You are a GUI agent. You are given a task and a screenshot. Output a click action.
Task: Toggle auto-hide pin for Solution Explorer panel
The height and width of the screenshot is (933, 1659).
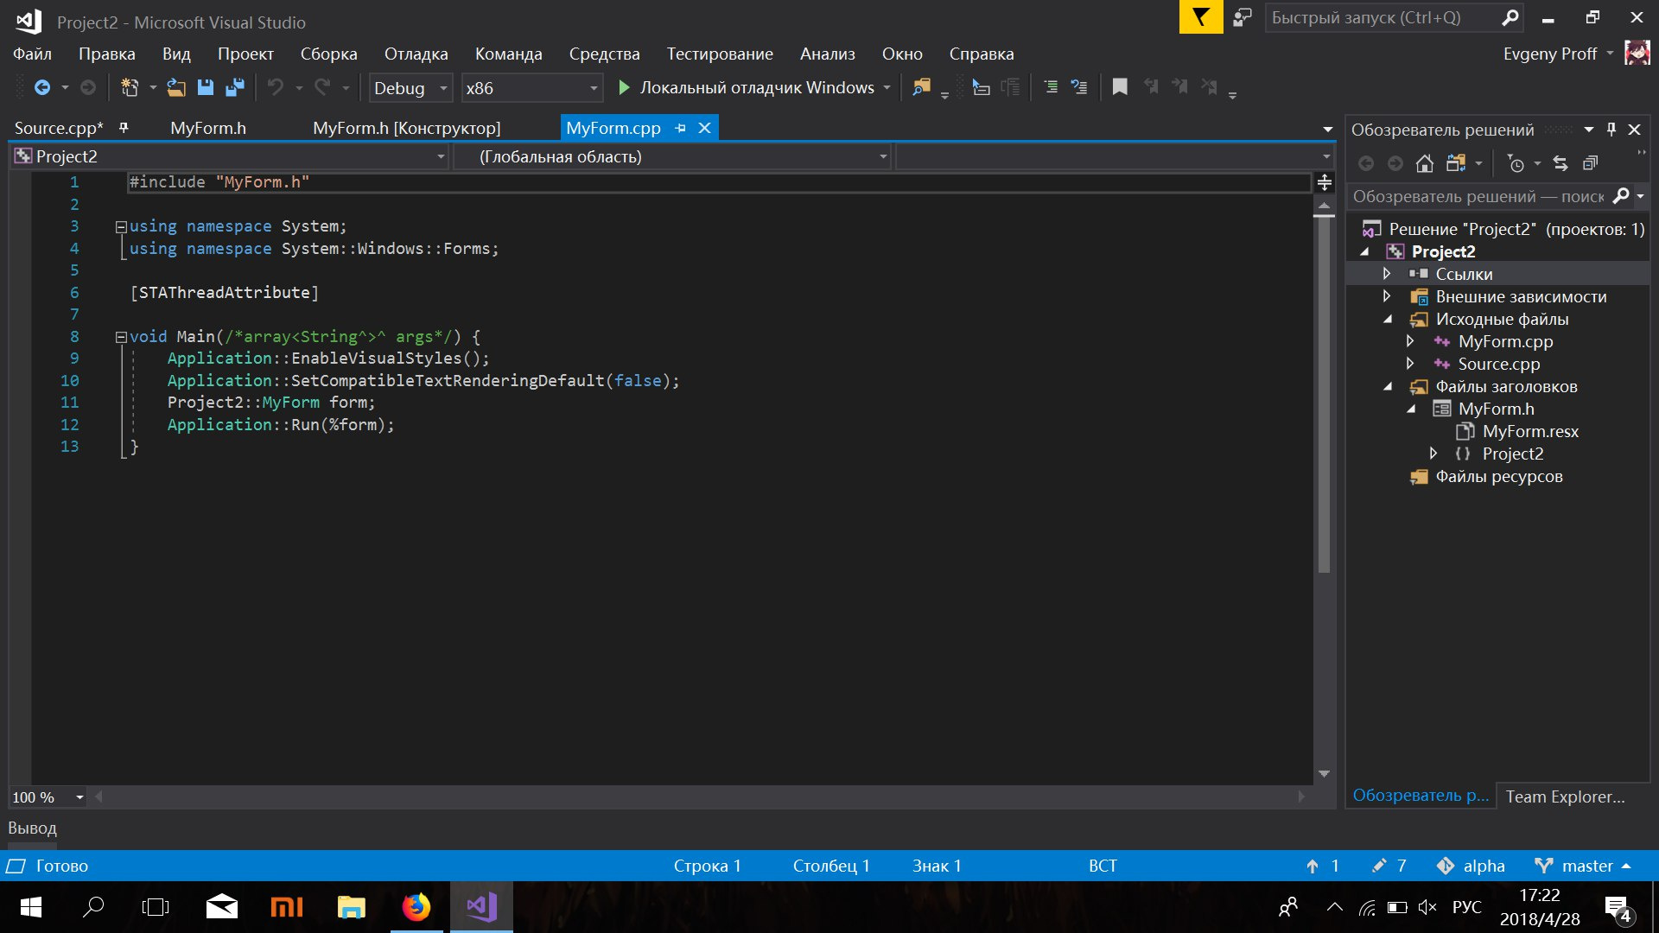[1611, 129]
